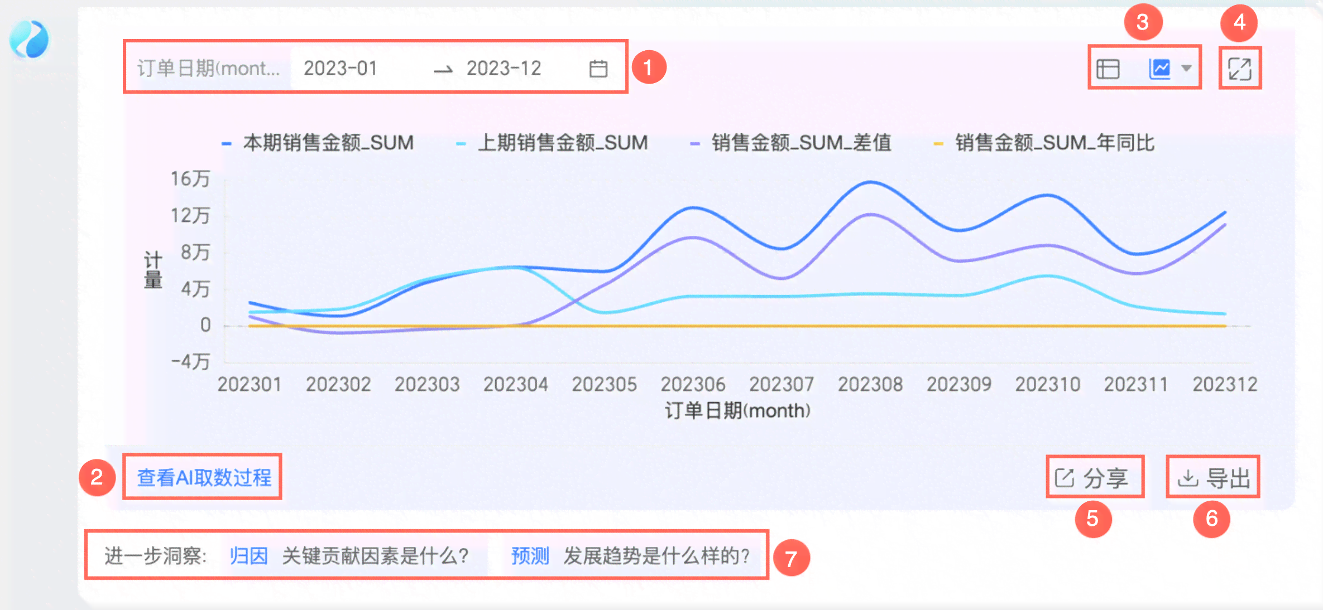Click x-axis label 202304
This screenshot has width=1323, height=610.
(x=515, y=384)
